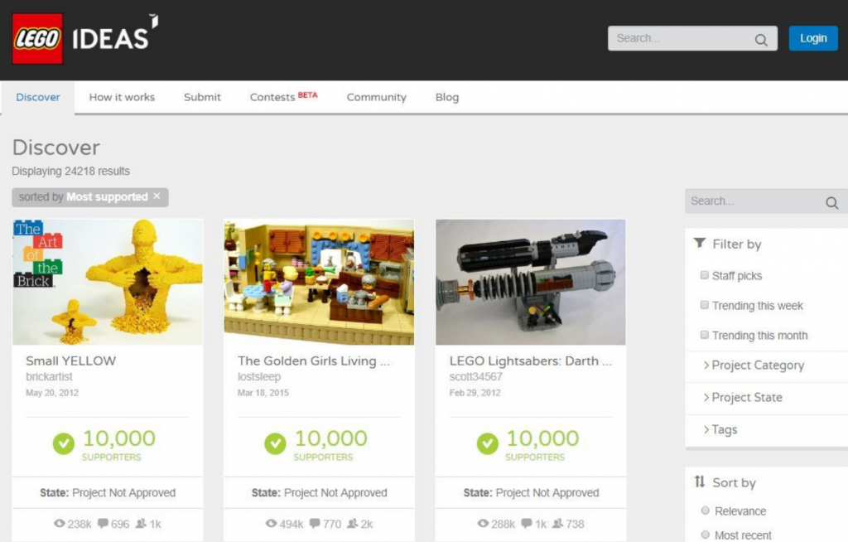Click 10,000 supporters count on Golden Girls
Viewport: 848px width, 542px height.
pyautogui.click(x=330, y=438)
